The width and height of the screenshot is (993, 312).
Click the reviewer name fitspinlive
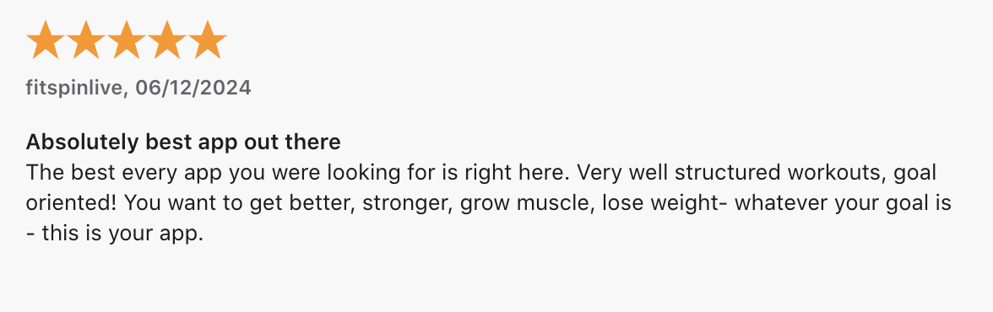click(74, 88)
